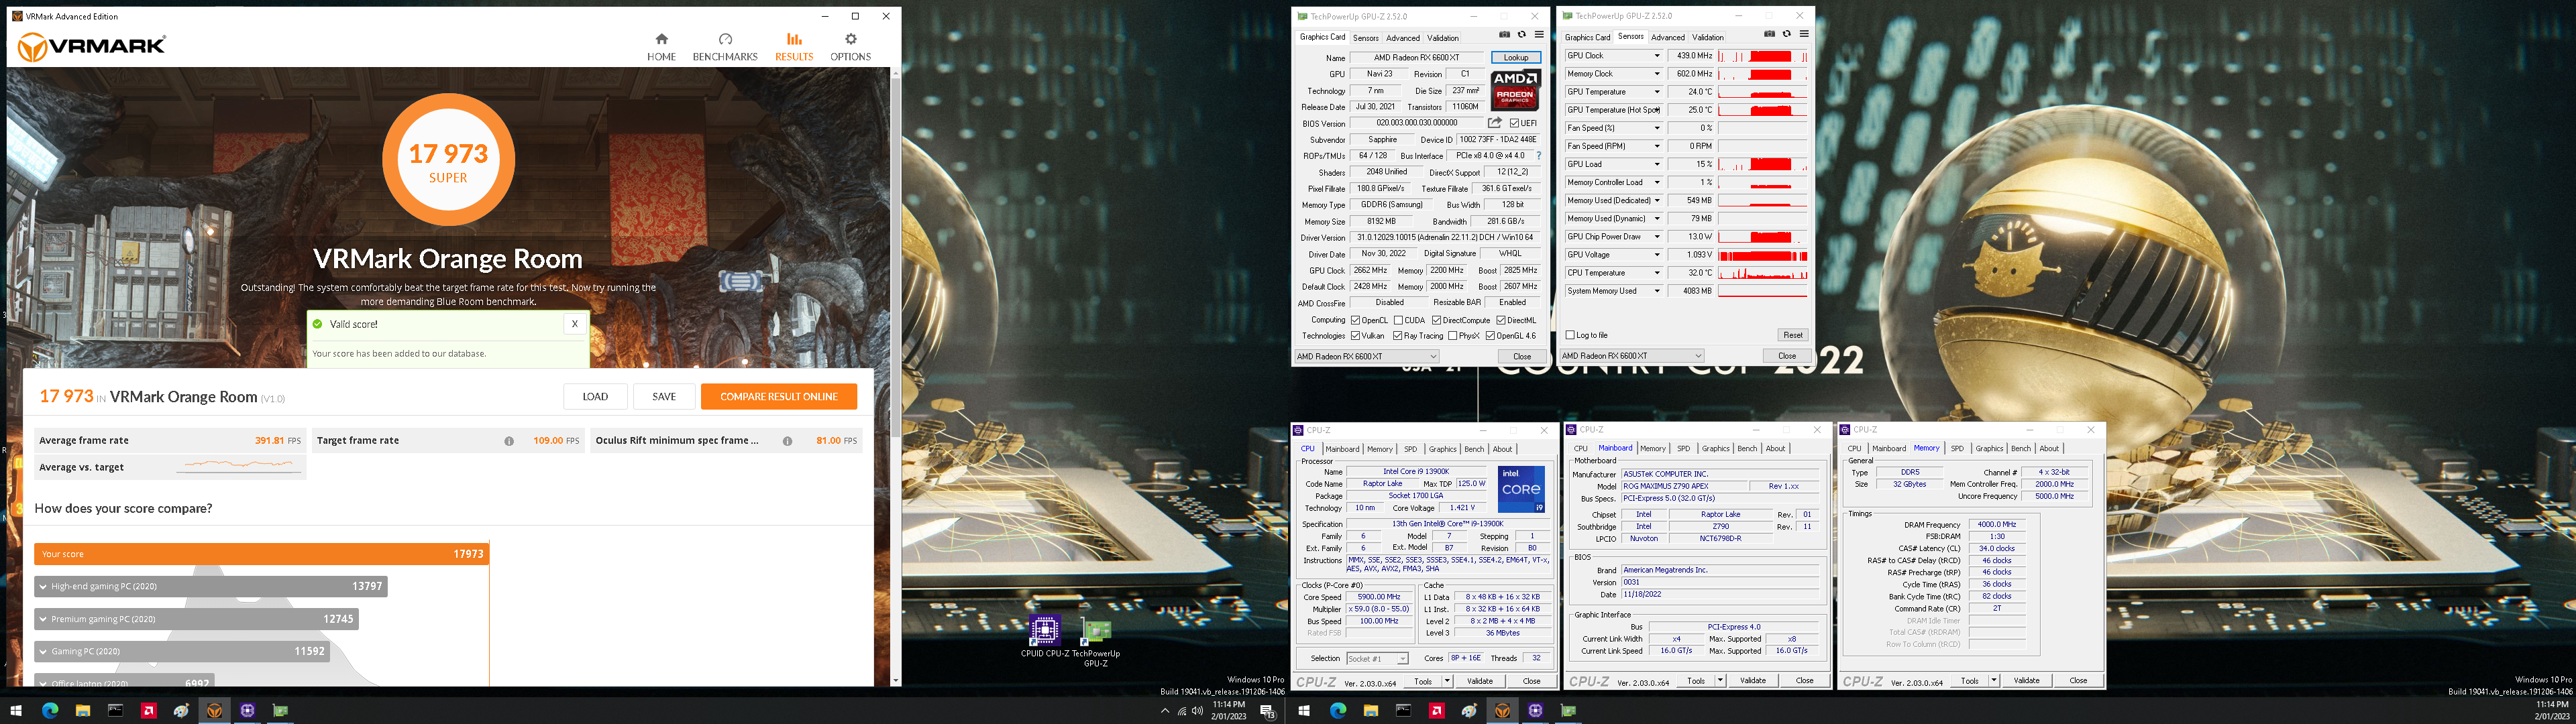Open the CPU Temperature sensor dropdown arrow
This screenshot has height=724, width=2576.
point(1657,273)
